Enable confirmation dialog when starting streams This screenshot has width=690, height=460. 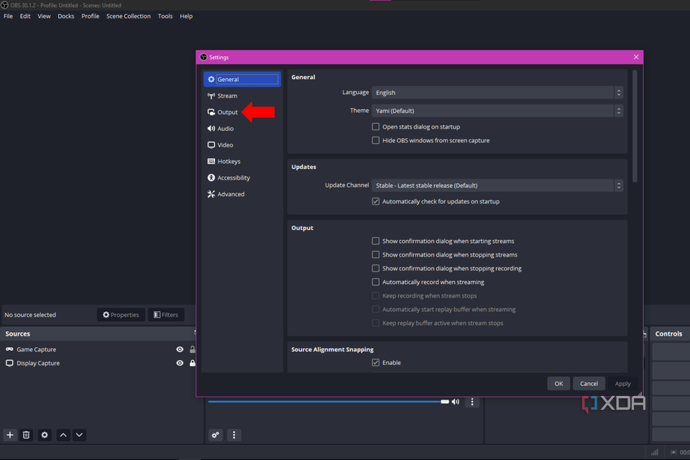pyautogui.click(x=375, y=241)
